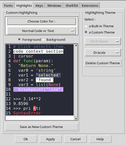Click Save as New Custom Theme

42,127
